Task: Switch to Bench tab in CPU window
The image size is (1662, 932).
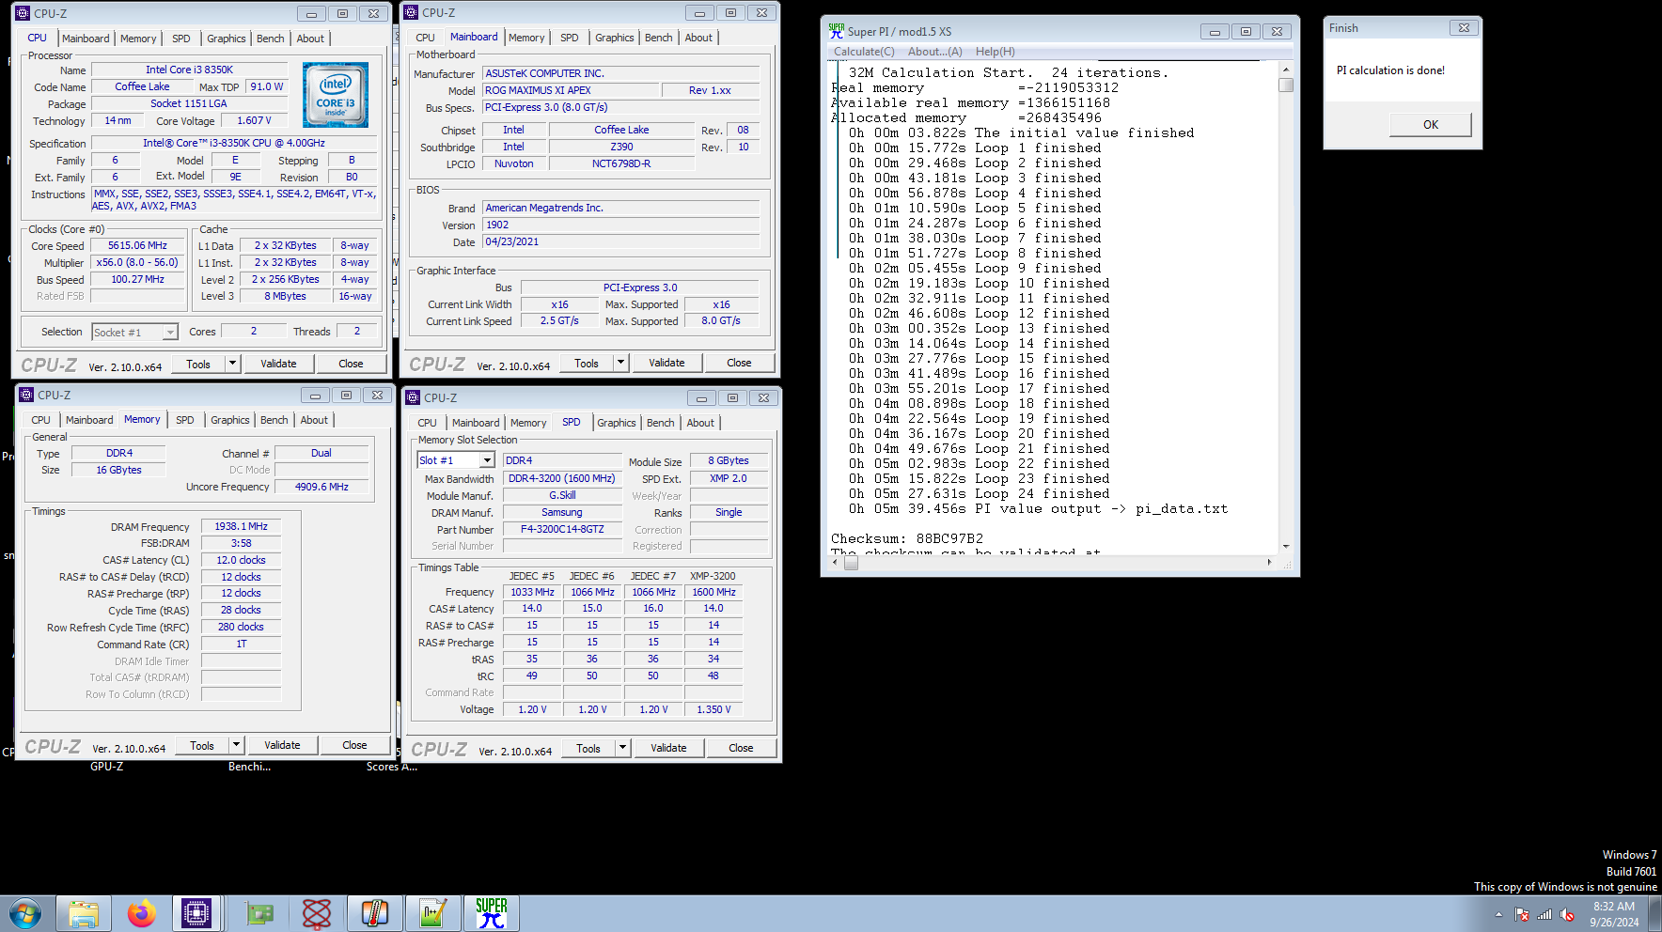Action: [270, 39]
